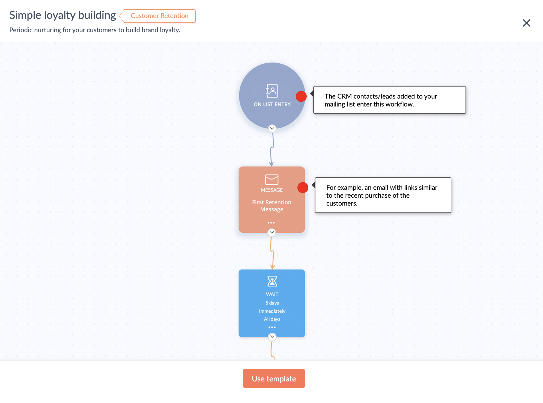Expand chevron below On List Entry node
543x403 pixels.
(x=272, y=128)
